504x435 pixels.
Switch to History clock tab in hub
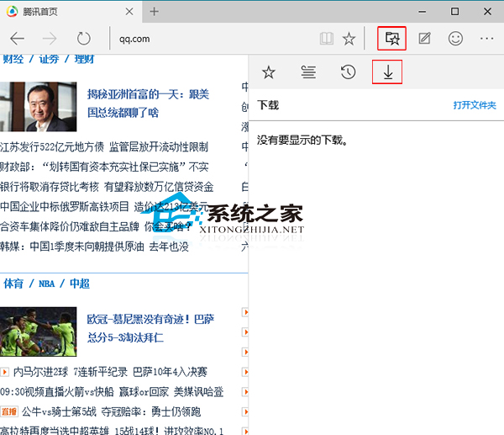pyautogui.click(x=348, y=72)
